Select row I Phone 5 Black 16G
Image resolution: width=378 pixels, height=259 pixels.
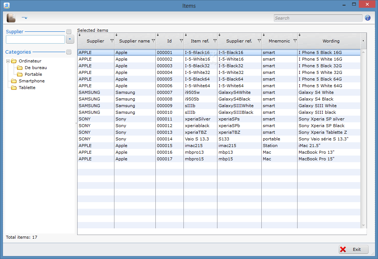coord(219,52)
